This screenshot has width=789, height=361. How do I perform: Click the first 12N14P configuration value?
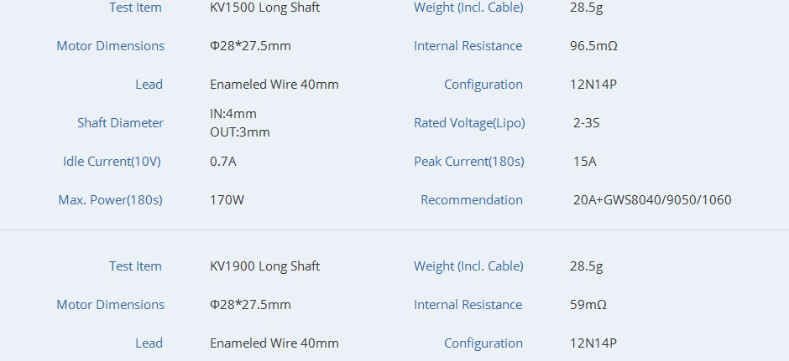point(593,85)
